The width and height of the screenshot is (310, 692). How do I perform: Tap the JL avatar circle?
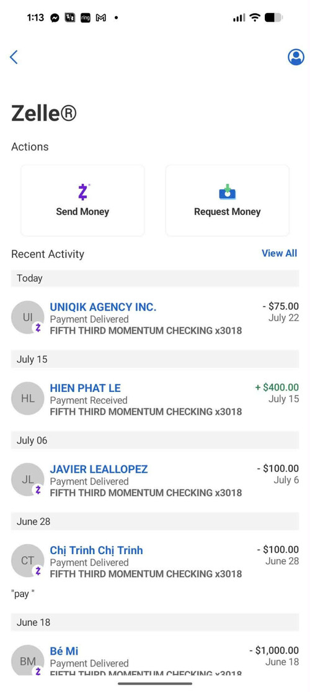tap(28, 480)
